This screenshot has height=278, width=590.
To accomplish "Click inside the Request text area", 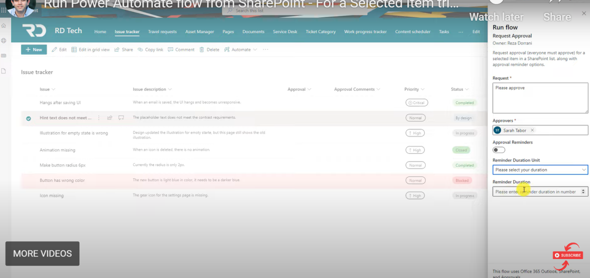I will pos(540,98).
